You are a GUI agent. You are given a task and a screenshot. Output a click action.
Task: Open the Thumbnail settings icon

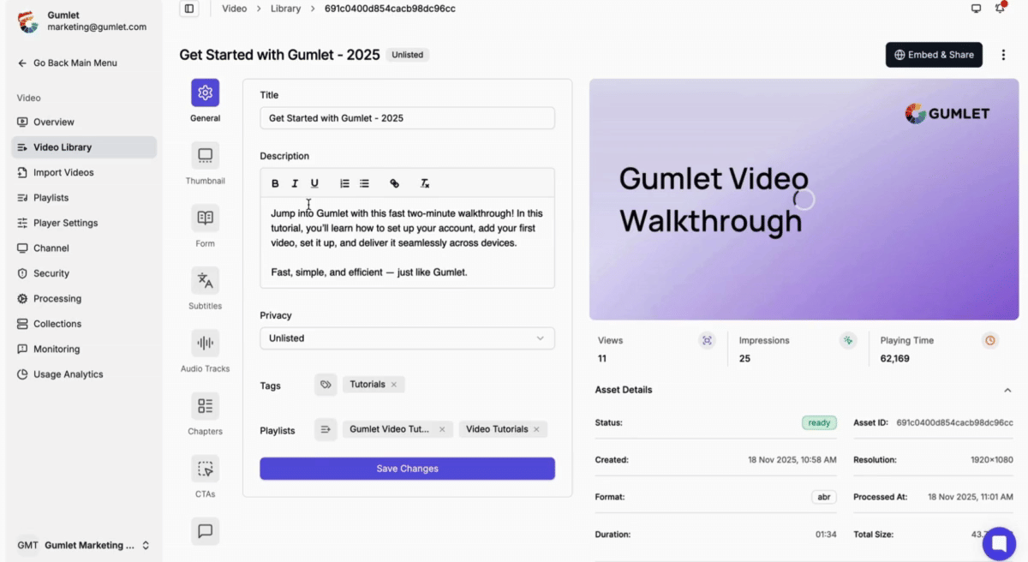pyautogui.click(x=205, y=156)
